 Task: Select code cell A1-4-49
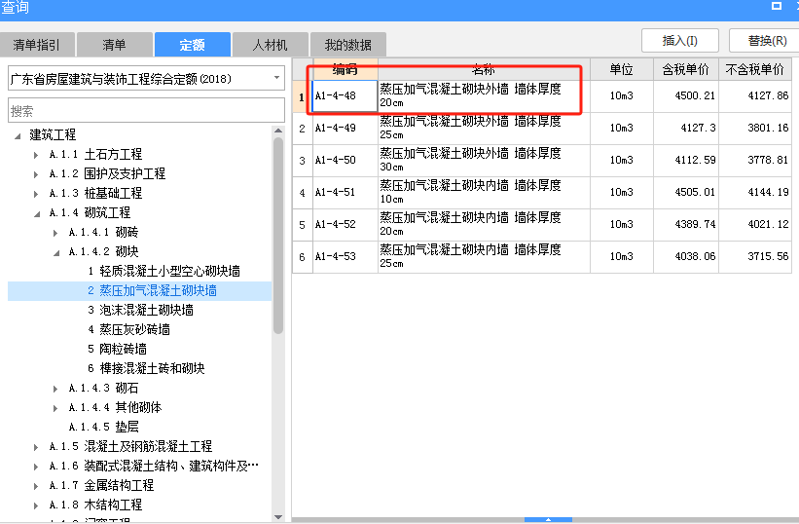tap(345, 128)
